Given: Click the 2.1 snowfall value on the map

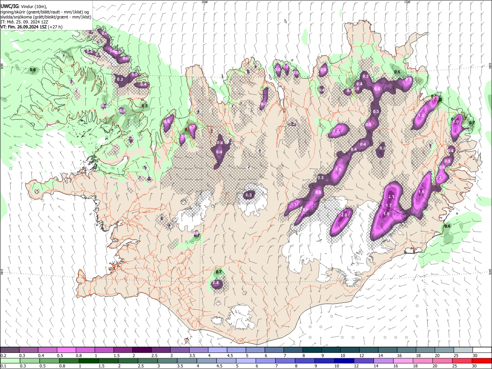Looking at the screenshot, I should (391, 196).
